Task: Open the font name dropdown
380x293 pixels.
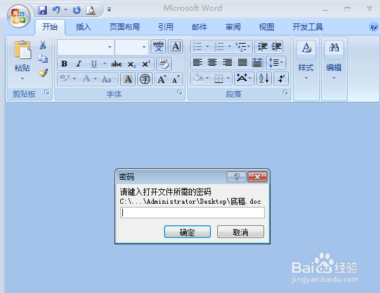Action: (110, 47)
